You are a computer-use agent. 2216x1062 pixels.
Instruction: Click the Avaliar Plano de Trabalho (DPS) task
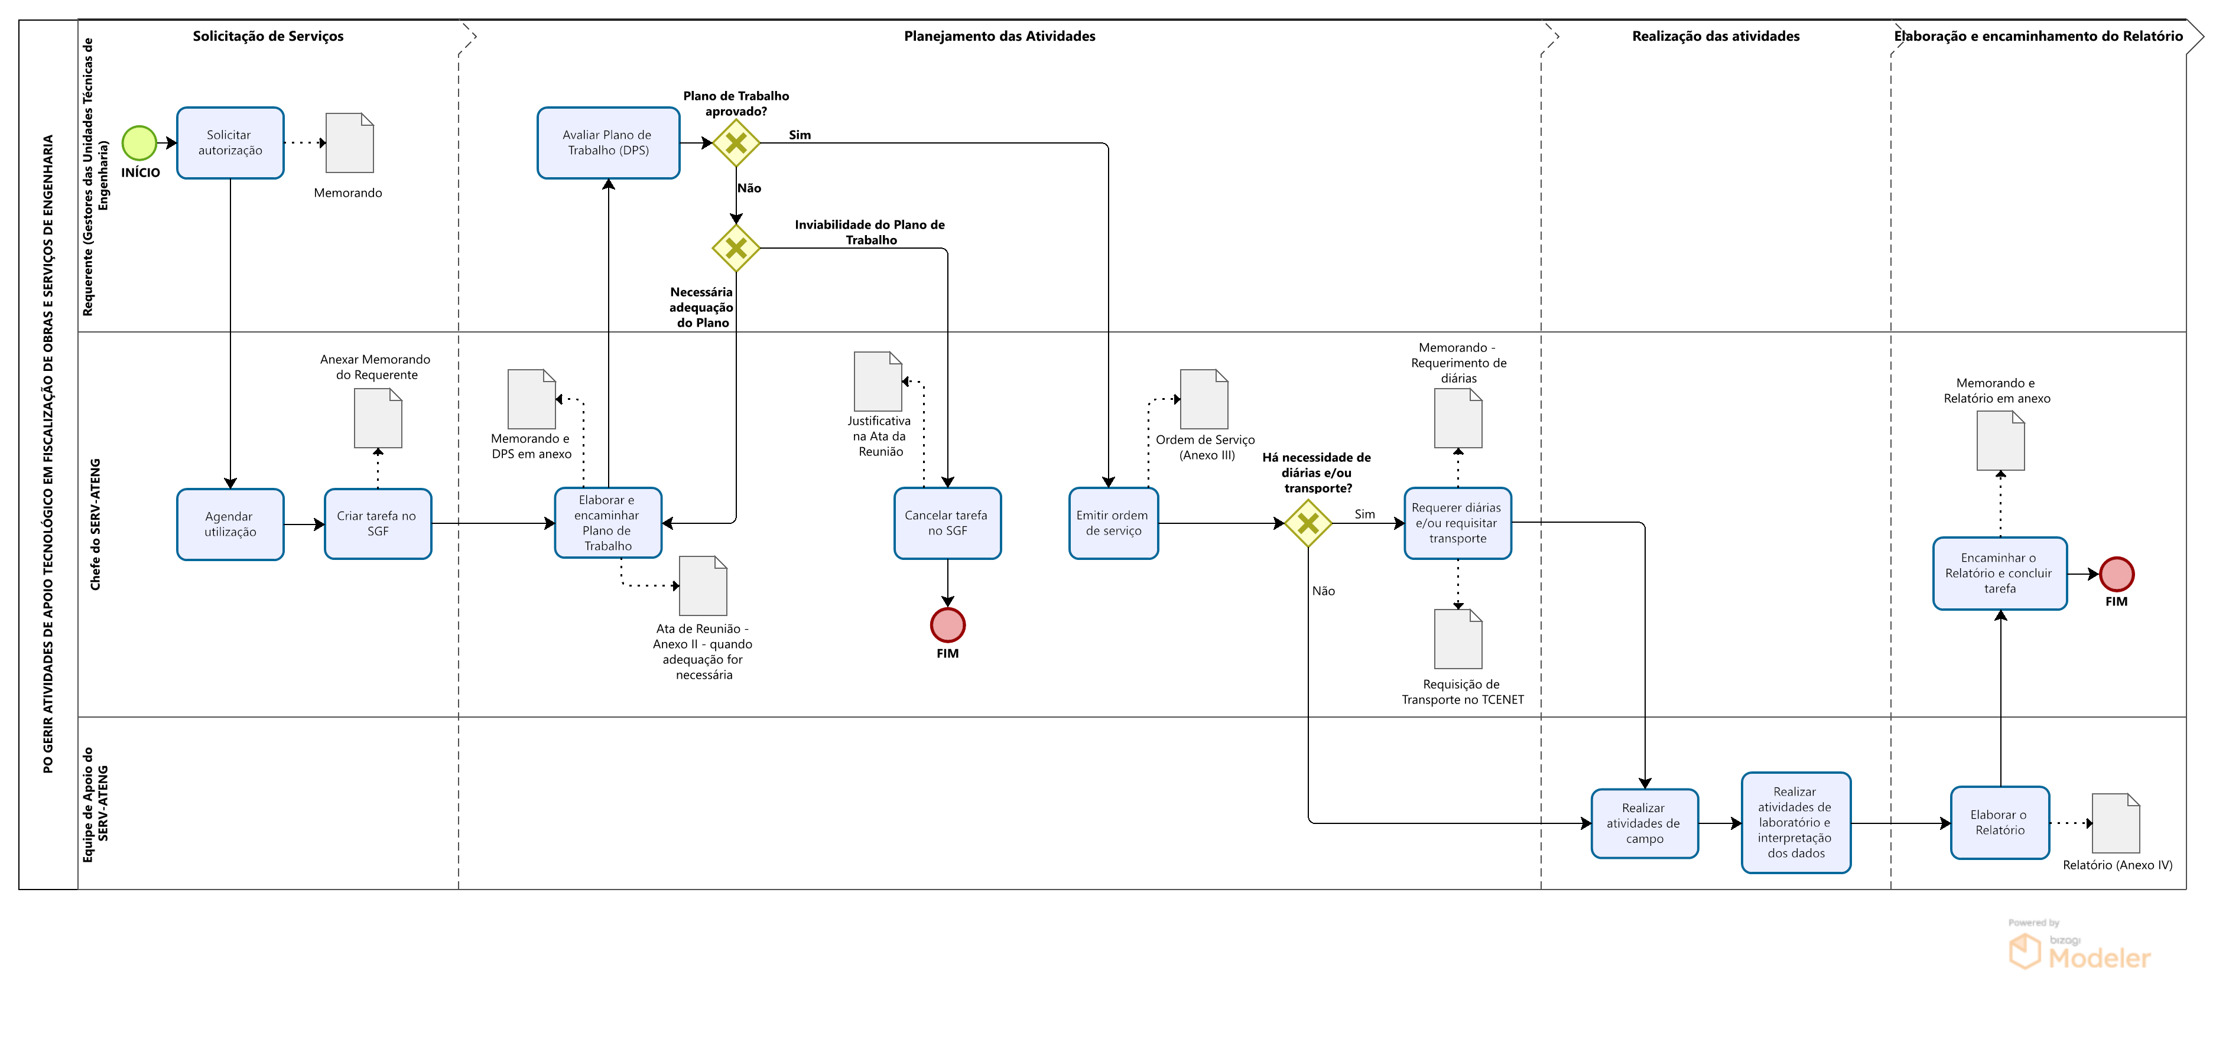[x=608, y=143]
